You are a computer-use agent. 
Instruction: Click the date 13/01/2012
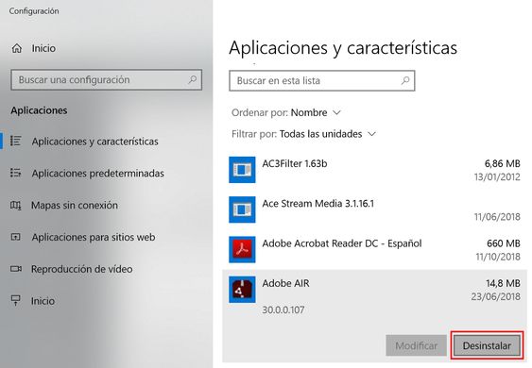pyautogui.click(x=497, y=176)
